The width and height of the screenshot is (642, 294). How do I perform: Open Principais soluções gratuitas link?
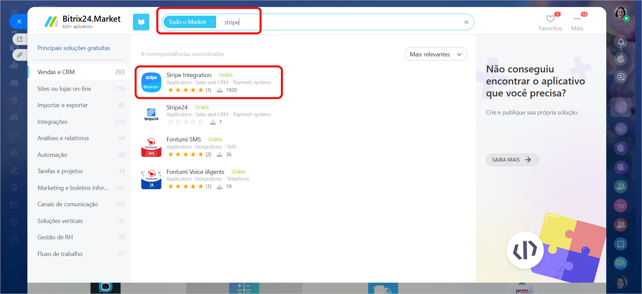coord(73,48)
